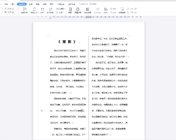
Task: Click ruler number 46 at the right end
Action: click(x=140, y=17)
